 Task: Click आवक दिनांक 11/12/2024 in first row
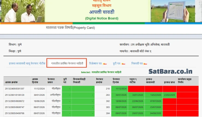pos(39,89)
